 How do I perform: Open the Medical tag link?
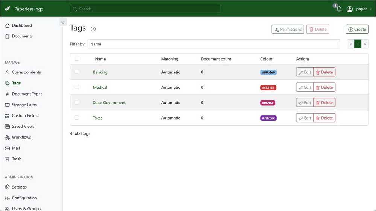[100, 87]
